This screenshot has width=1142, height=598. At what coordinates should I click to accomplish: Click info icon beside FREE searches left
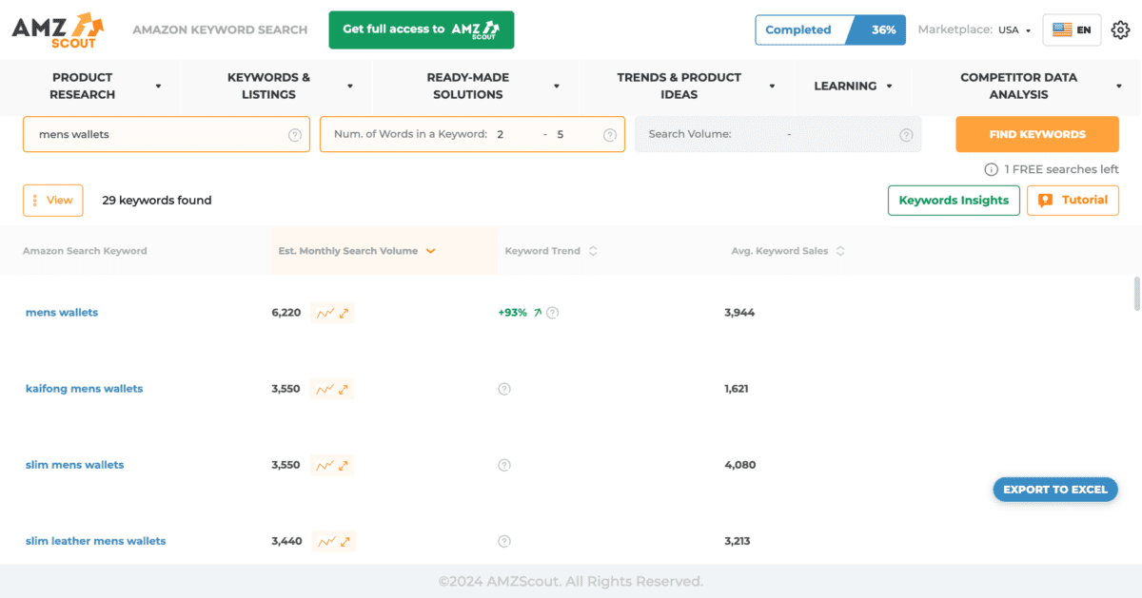[x=991, y=169]
